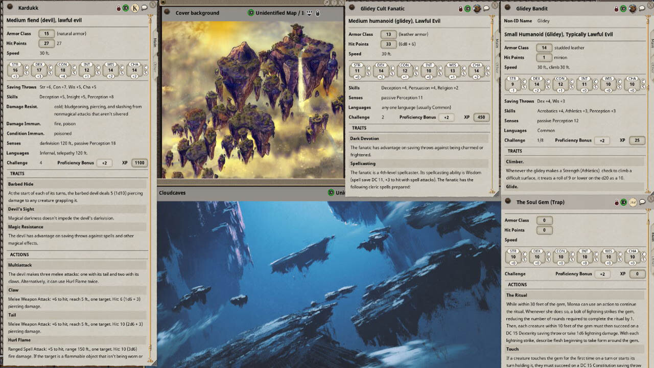654x368 pixels.
Task: Click the speech bubble icon on Glidey Cult Fanatic
Action: coord(486,9)
